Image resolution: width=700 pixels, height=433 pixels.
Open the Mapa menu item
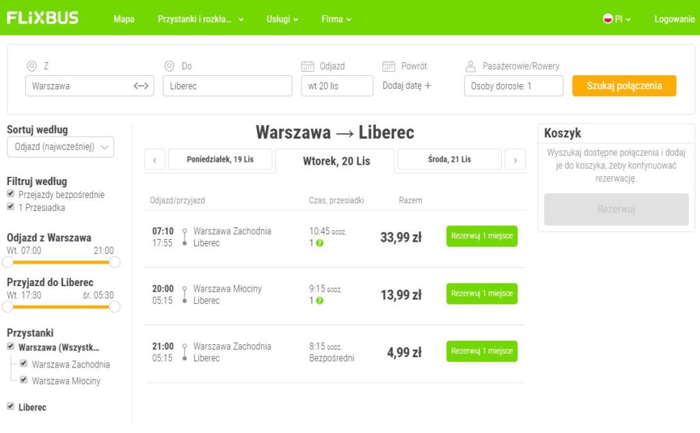point(124,19)
